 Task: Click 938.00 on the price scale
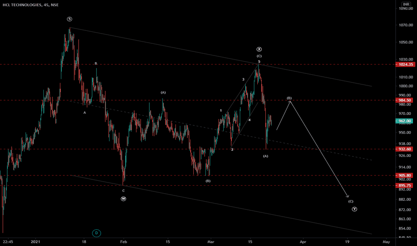406,144
